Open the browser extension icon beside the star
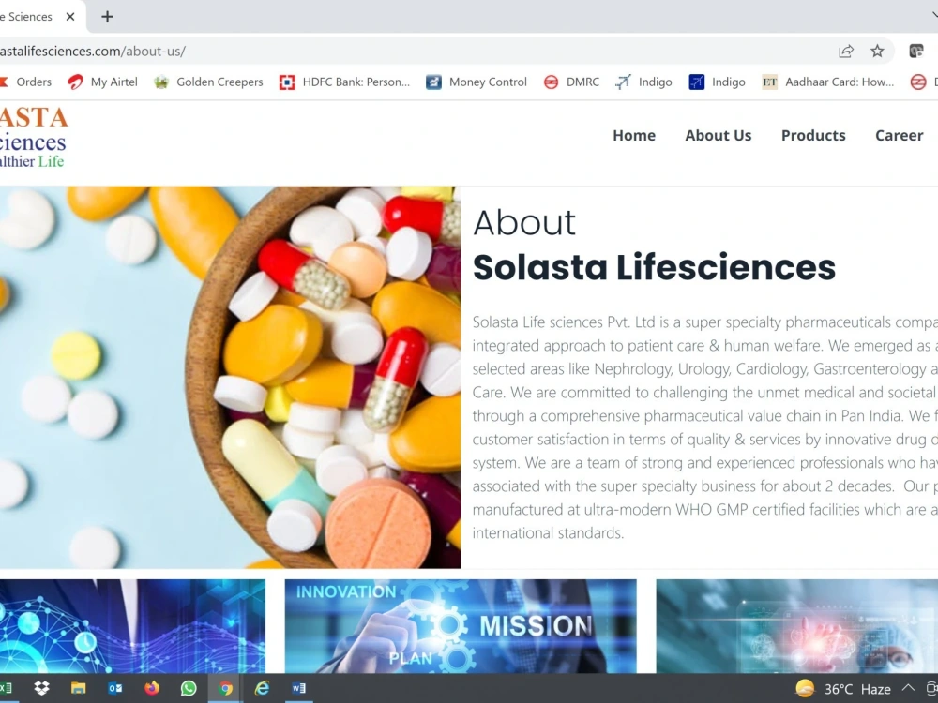Image resolution: width=938 pixels, height=703 pixels. 915,52
